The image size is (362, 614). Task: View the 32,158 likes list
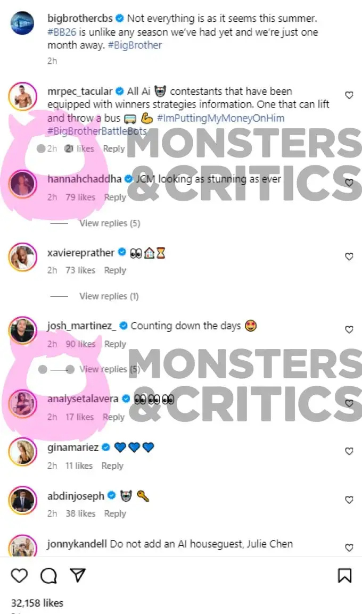[x=37, y=603]
